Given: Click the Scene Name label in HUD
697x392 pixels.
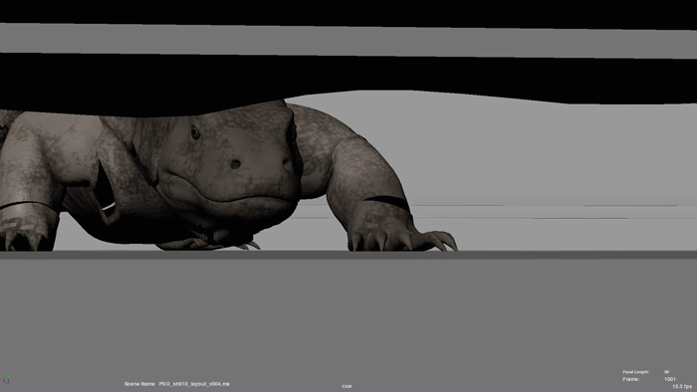Looking at the screenshot, I should (139, 384).
